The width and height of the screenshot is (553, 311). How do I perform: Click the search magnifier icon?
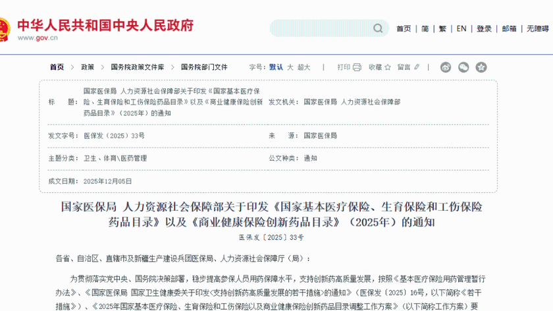pos(378,28)
